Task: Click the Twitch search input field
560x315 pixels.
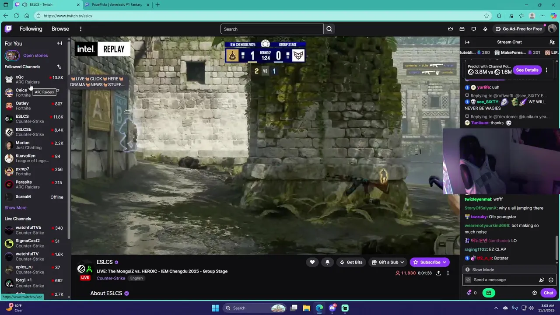Action: (272, 29)
